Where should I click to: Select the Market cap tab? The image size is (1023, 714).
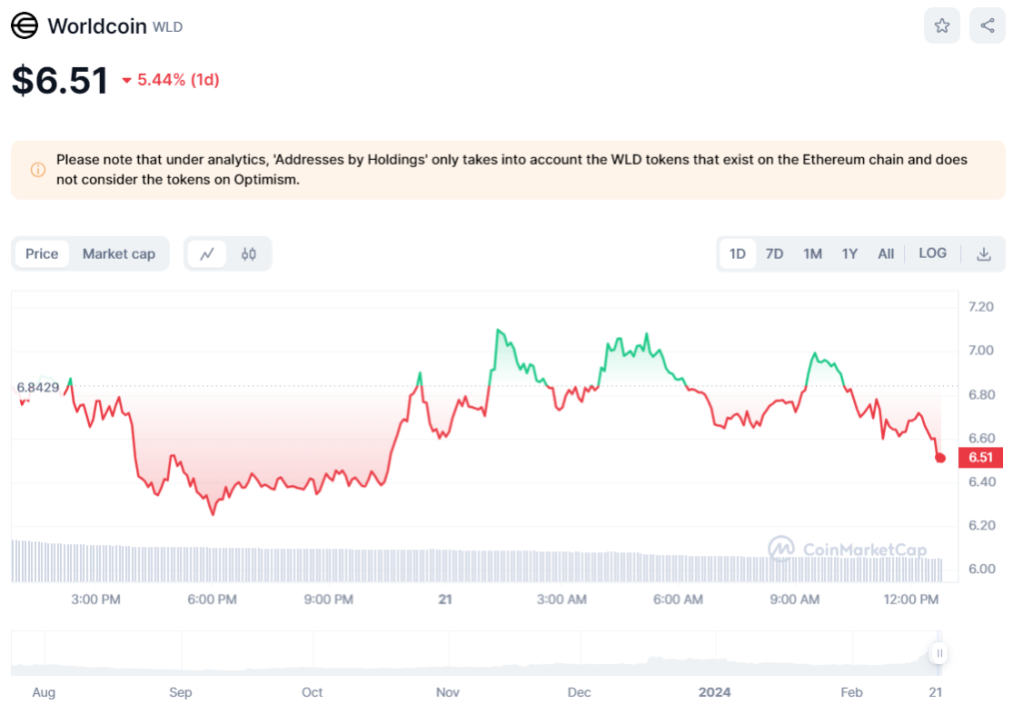click(119, 254)
